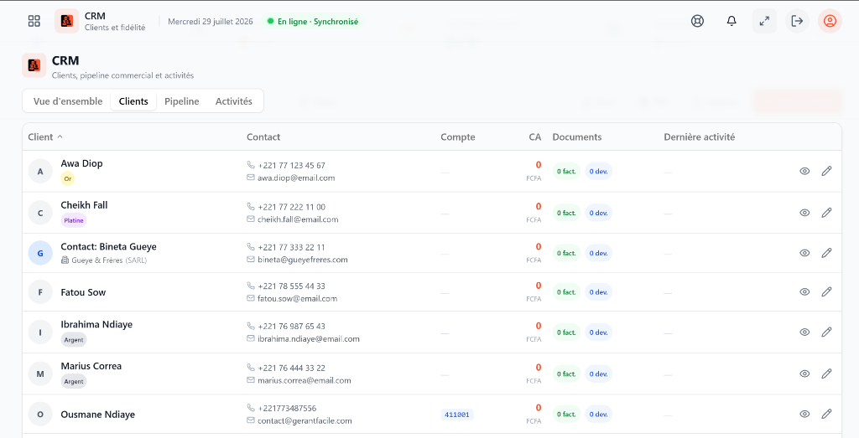Viewport: 859px width, 438px height.
Task: Click the Contact column header
Action: pyautogui.click(x=263, y=137)
